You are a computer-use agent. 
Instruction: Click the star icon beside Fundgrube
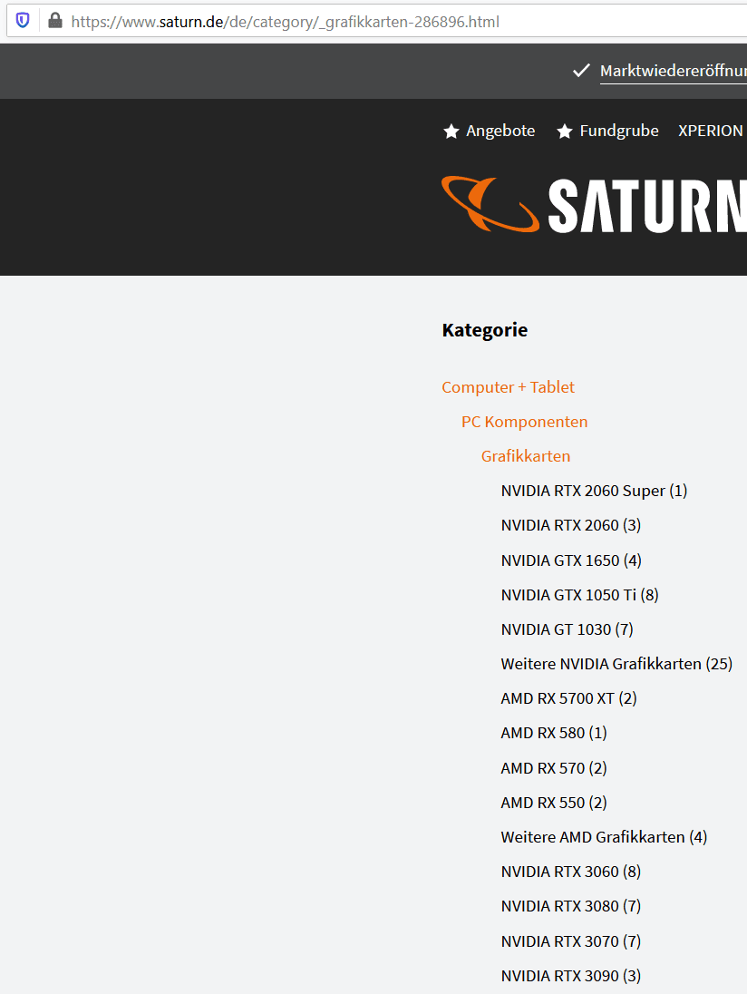pyautogui.click(x=565, y=132)
